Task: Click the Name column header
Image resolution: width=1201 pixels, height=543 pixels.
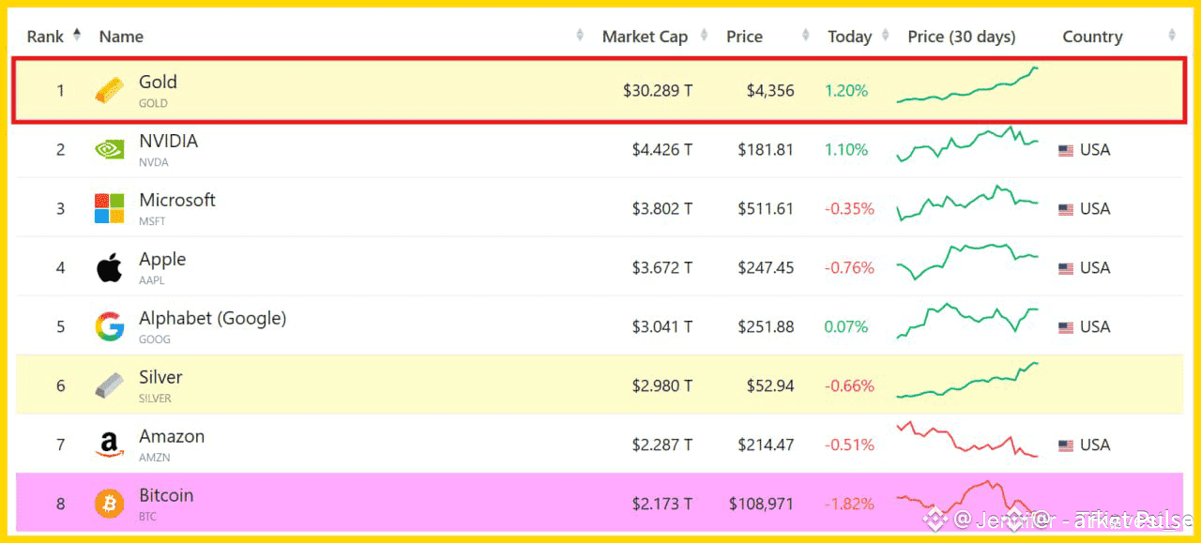Action: coord(121,37)
